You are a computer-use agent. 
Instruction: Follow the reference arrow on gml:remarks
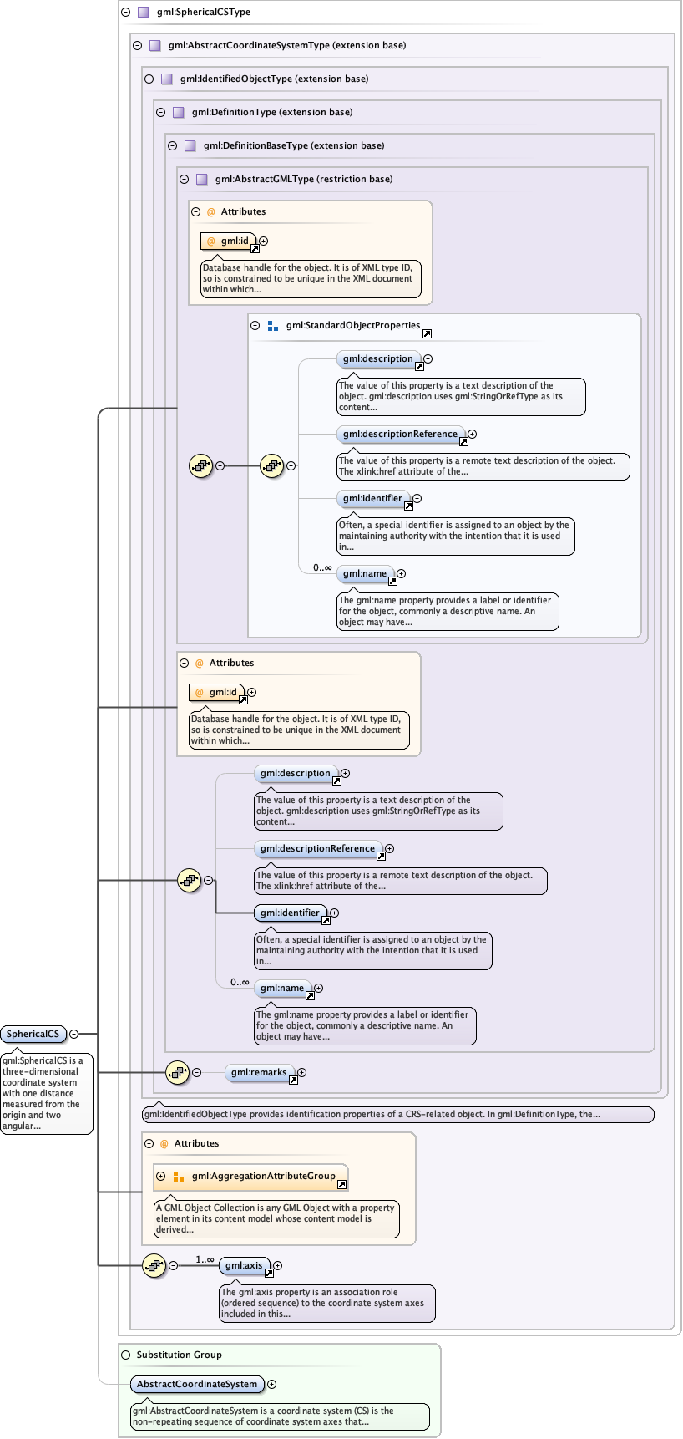[293, 1081]
